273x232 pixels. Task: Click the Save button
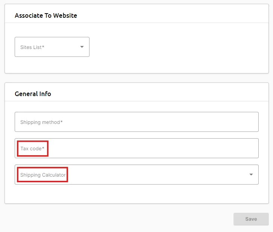point(251,219)
